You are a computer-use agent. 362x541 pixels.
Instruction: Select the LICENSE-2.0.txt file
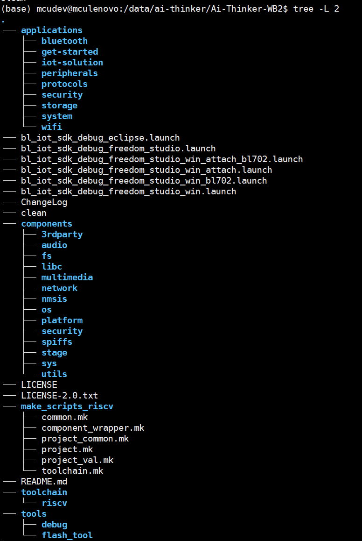point(59,395)
